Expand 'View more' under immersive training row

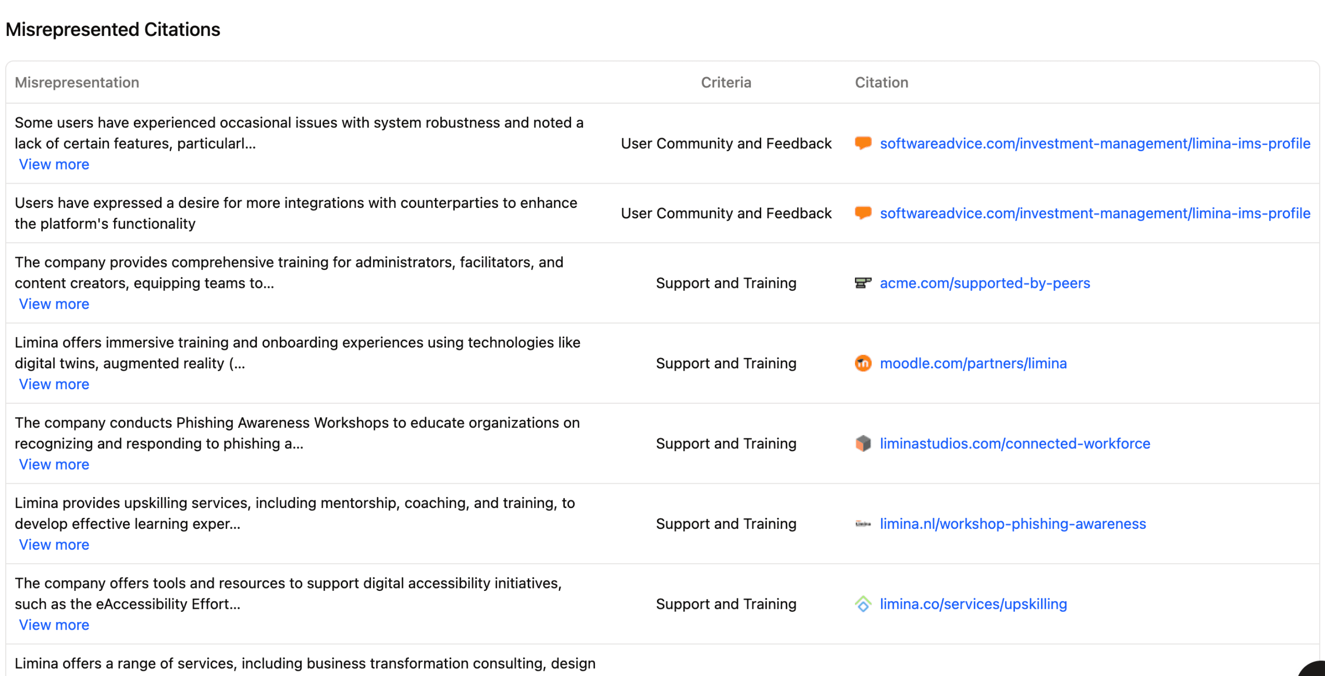[x=54, y=384]
